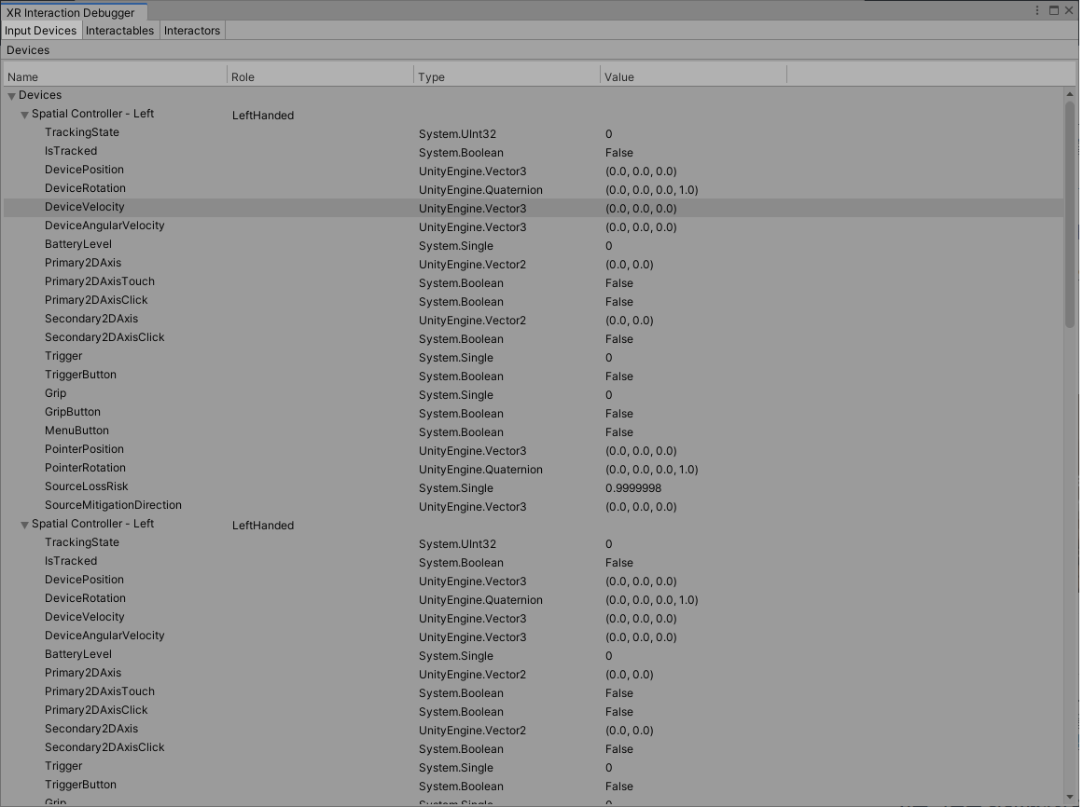This screenshot has height=807, width=1083.
Task: Switch to the Input Devices tab
Action: 41,31
